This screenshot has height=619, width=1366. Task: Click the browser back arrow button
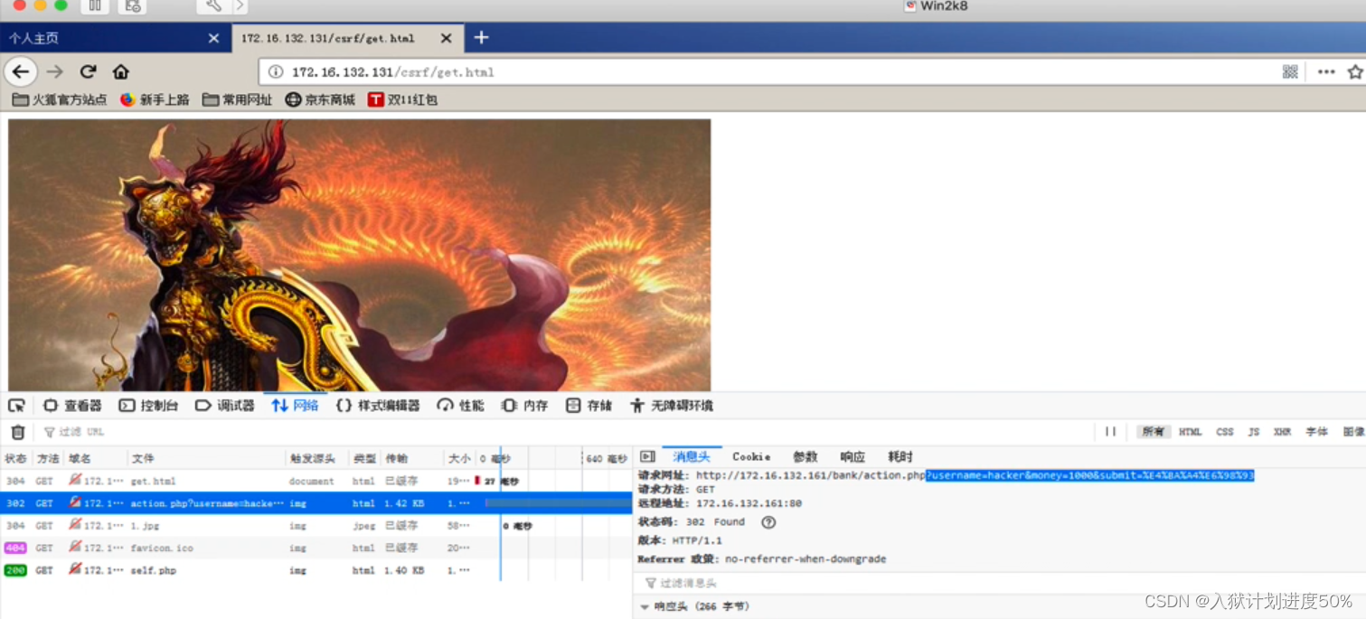pos(20,71)
